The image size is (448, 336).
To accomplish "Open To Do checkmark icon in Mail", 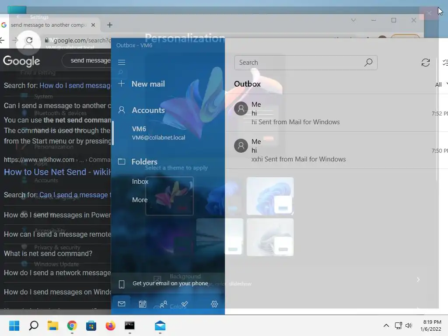I will click(x=185, y=304).
